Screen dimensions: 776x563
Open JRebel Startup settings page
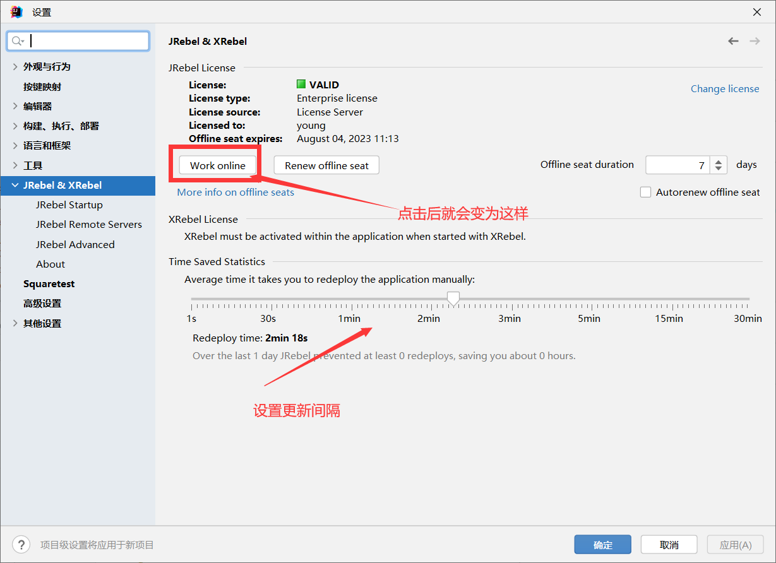click(x=69, y=204)
